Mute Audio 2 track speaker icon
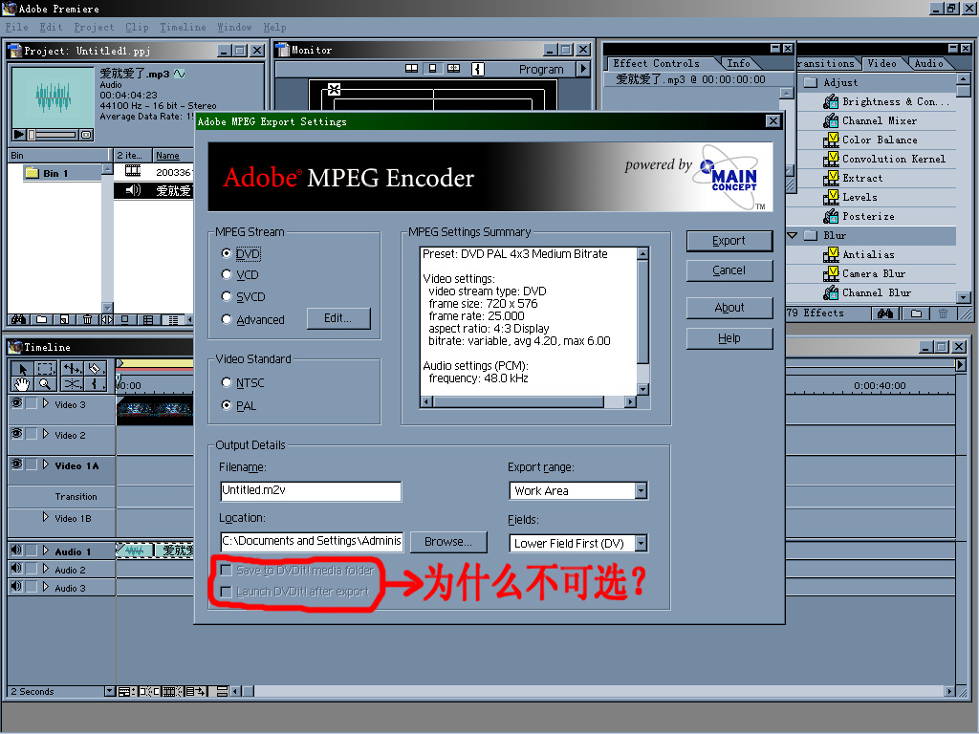The width and height of the screenshot is (979, 734). click(17, 569)
